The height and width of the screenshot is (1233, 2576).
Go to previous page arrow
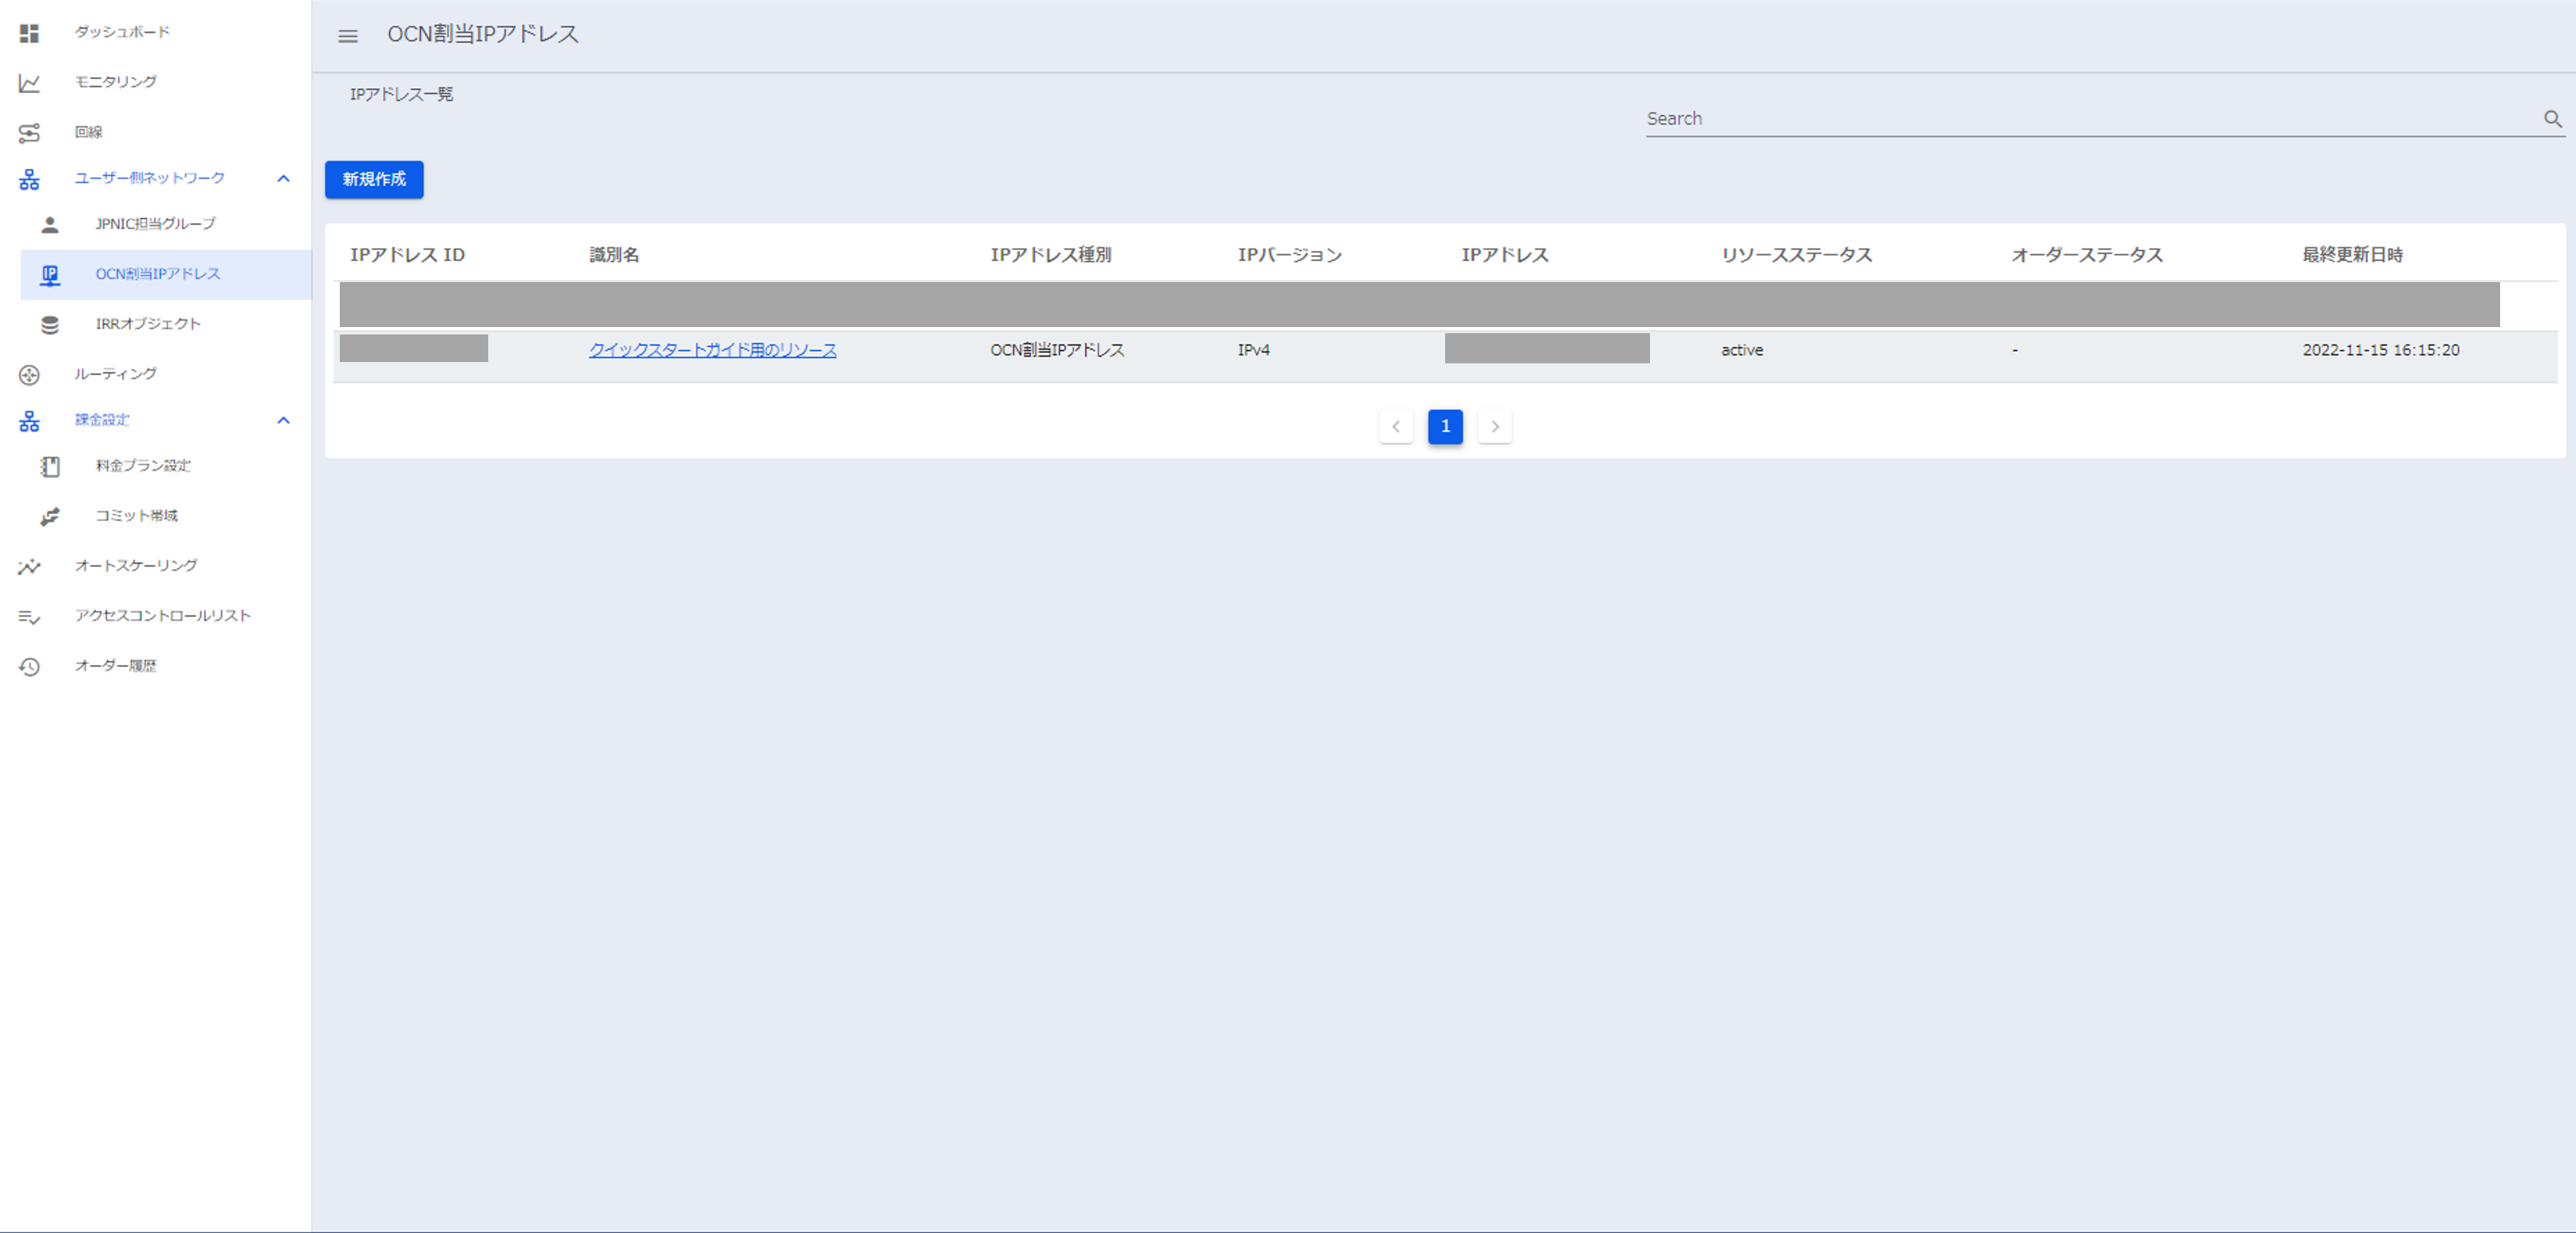[1395, 426]
